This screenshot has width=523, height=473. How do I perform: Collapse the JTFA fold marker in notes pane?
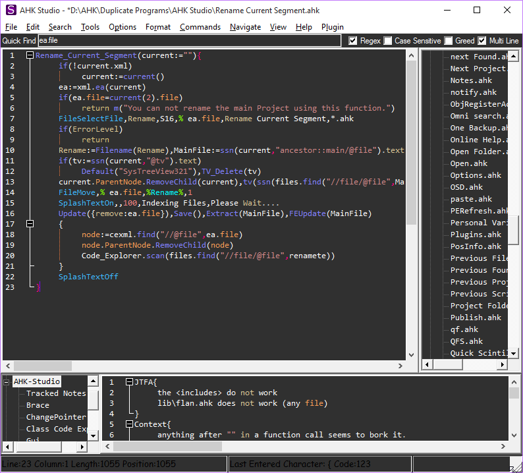click(x=128, y=382)
